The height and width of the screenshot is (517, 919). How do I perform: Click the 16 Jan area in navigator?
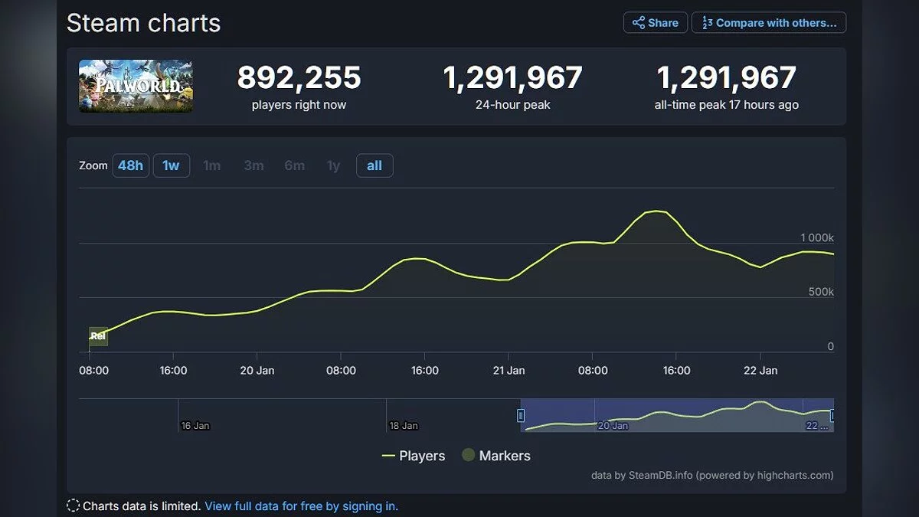[x=195, y=416]
